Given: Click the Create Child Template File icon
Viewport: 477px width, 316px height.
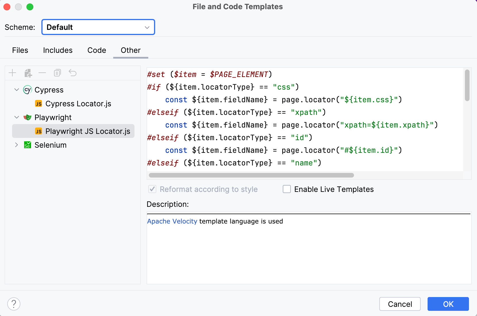Looking at the screenshot, I should pos(28,73).
